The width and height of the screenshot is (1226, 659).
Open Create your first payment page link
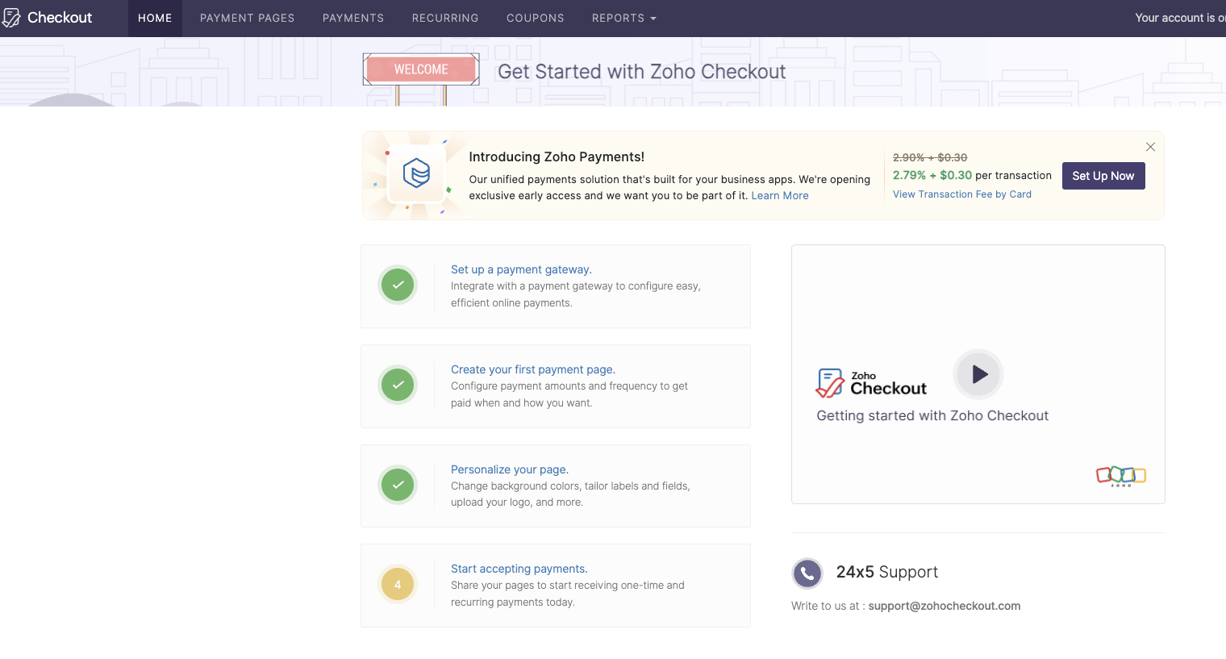tap(533, 369)
